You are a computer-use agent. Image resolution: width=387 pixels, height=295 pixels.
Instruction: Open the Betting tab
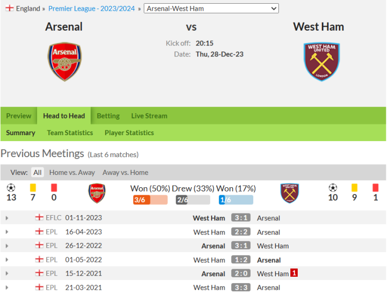click(108, 116)
